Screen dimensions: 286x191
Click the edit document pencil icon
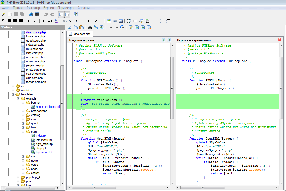click(x=131, y=27)
